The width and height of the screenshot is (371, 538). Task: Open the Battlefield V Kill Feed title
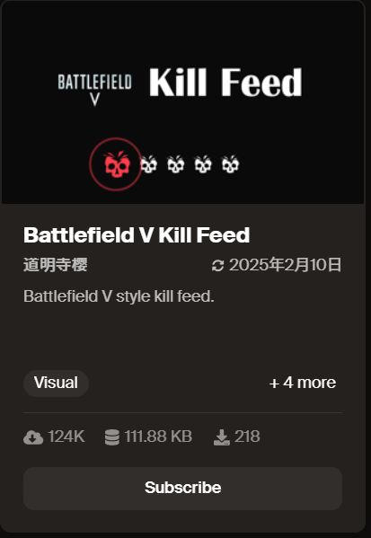point(137,235)
